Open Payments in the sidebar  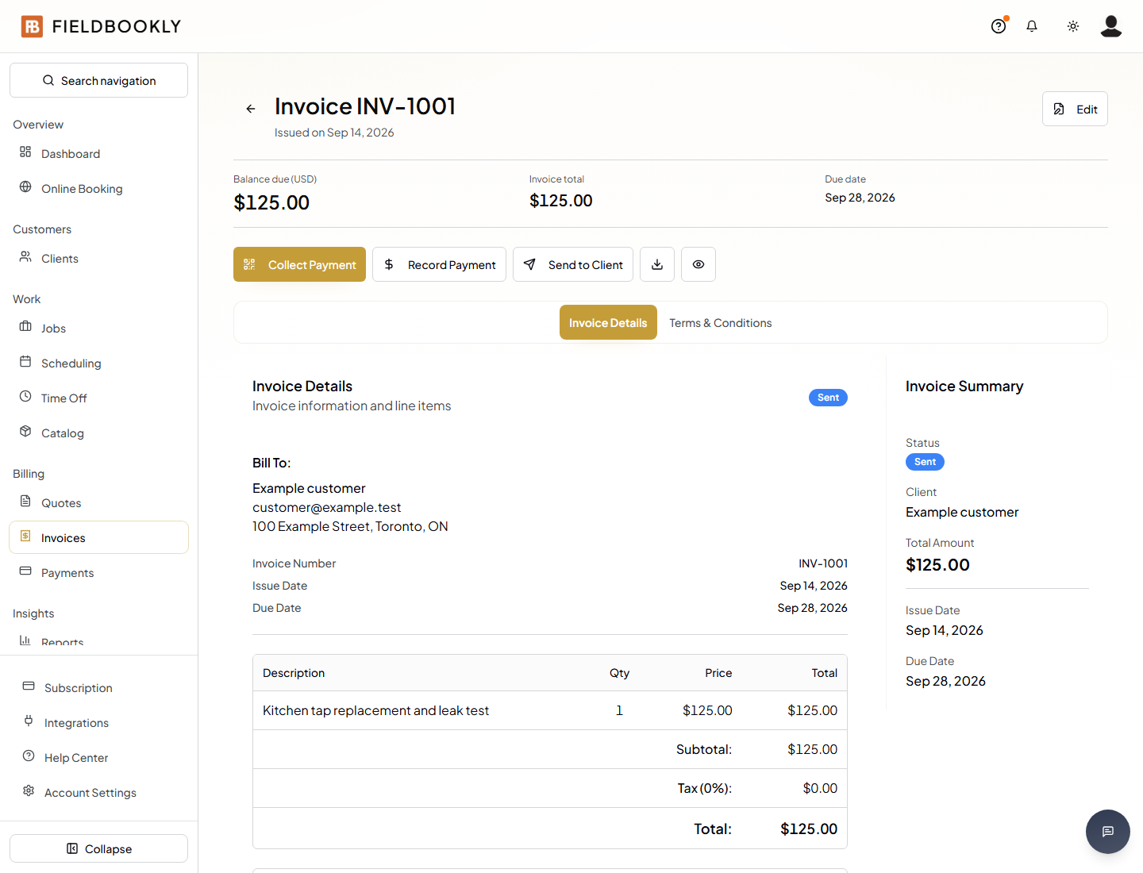98,572
